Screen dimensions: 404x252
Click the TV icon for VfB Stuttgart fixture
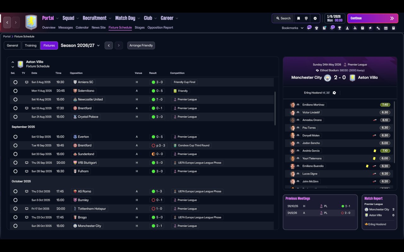[27, 163]
